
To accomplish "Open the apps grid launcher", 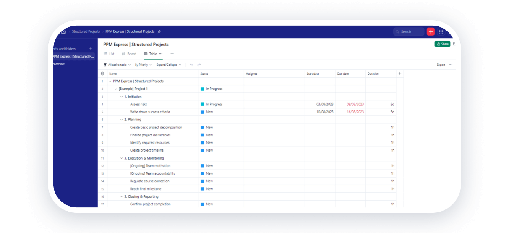I will (x=441, y=31).
